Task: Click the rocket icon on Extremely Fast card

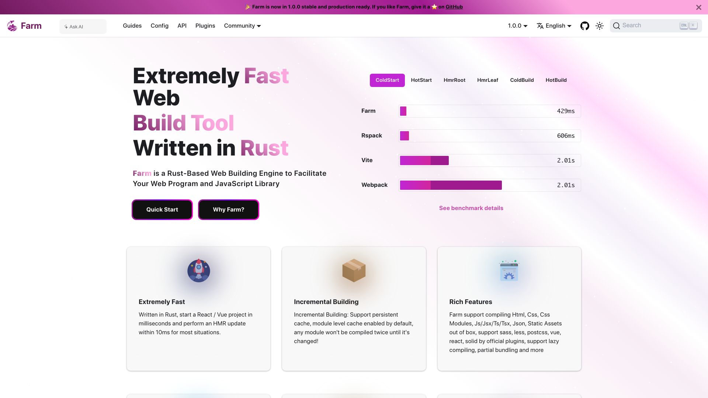Action: coord(199,270)
